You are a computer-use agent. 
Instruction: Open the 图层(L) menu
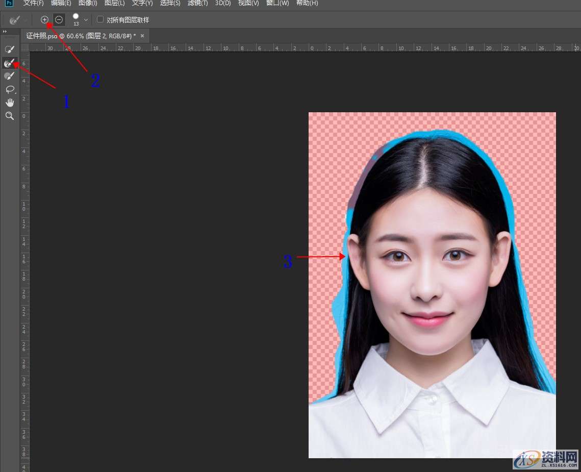coord(115,3)
